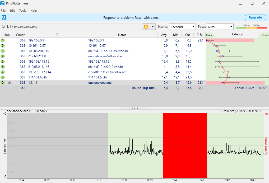The image size is (269, 183).
Task: Click the Round Trip (ms) summary label
Action: [x=143, y=88]
